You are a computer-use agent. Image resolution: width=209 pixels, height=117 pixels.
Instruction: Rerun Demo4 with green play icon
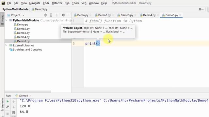[x=8, y=101]
